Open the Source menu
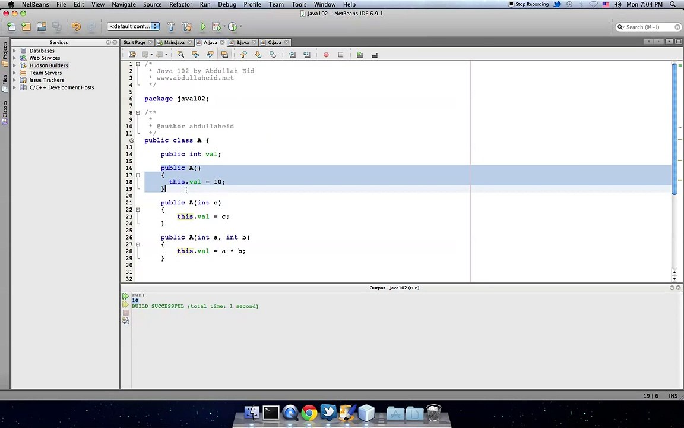This screenshot has height=428, width=684. [x=152, y=4]
